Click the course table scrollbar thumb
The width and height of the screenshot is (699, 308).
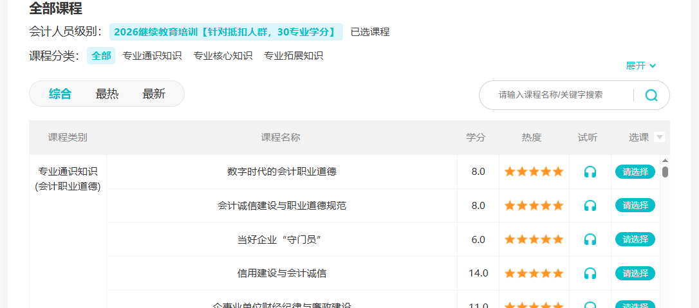point(665,172)
